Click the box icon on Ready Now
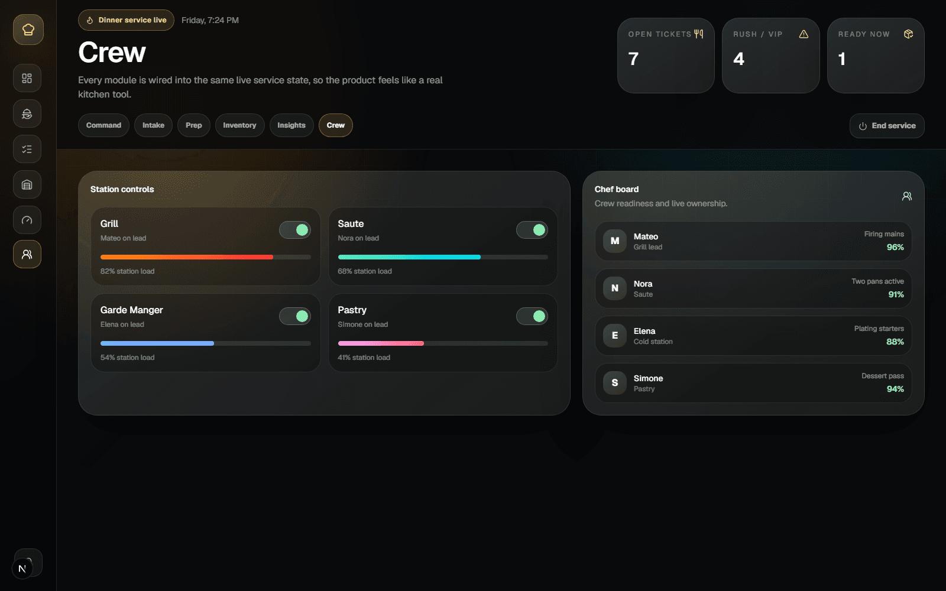The image size is (946, 591). tap(908, 34)
